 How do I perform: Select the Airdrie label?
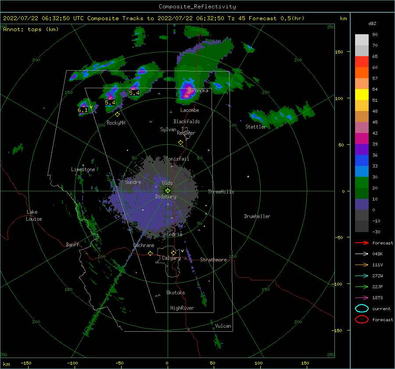coord(173,234)
